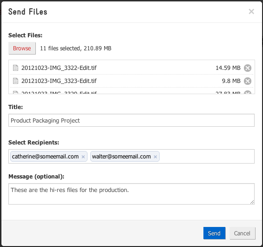Click the catherine@someemail.com recipient chip

(x=48, y=157)
